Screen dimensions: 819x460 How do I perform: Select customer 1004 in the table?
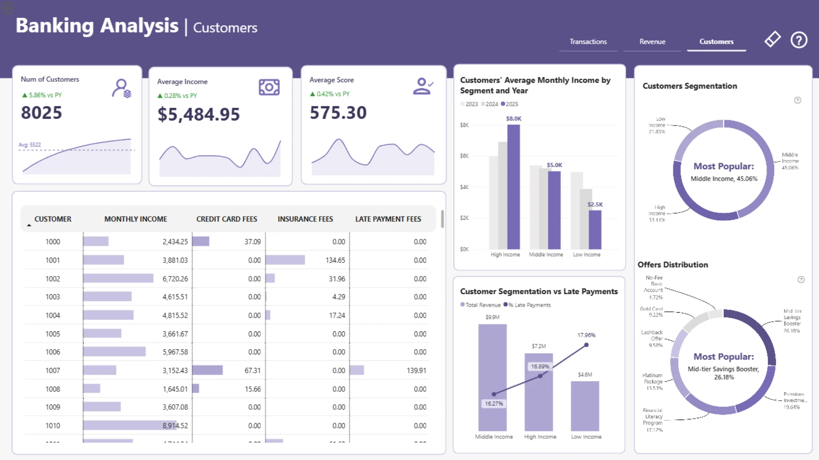53,316
